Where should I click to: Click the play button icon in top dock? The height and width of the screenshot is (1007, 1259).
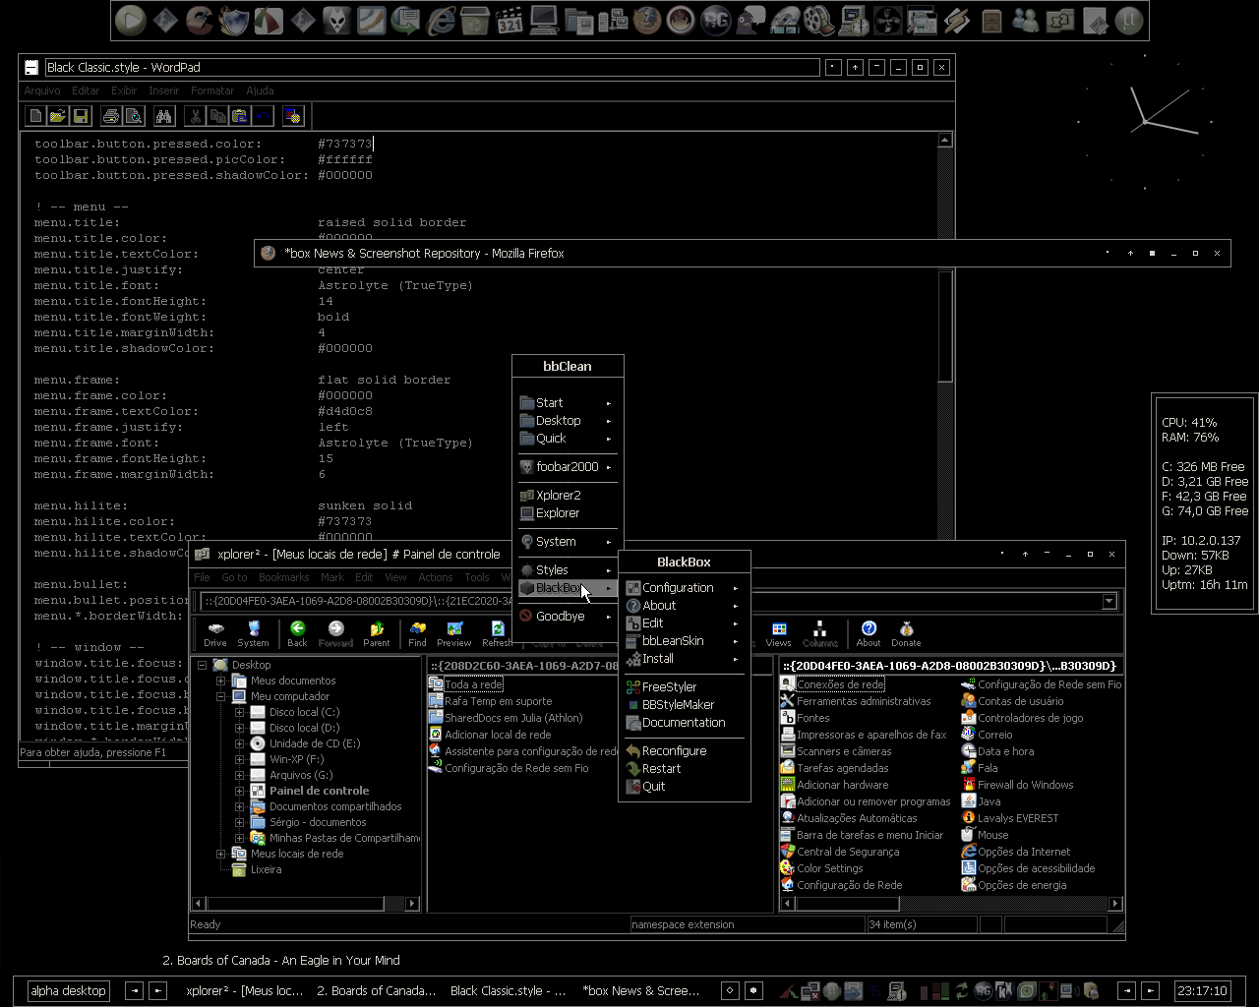pos(131,21)
